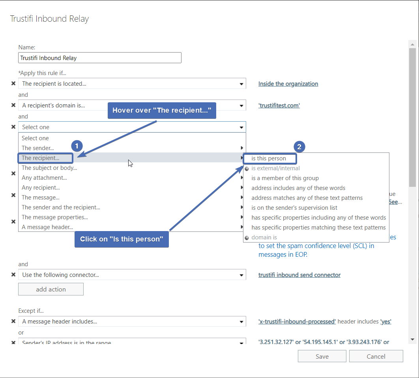Open the spam confidence level (SCL) help link

tap(316, 250)
